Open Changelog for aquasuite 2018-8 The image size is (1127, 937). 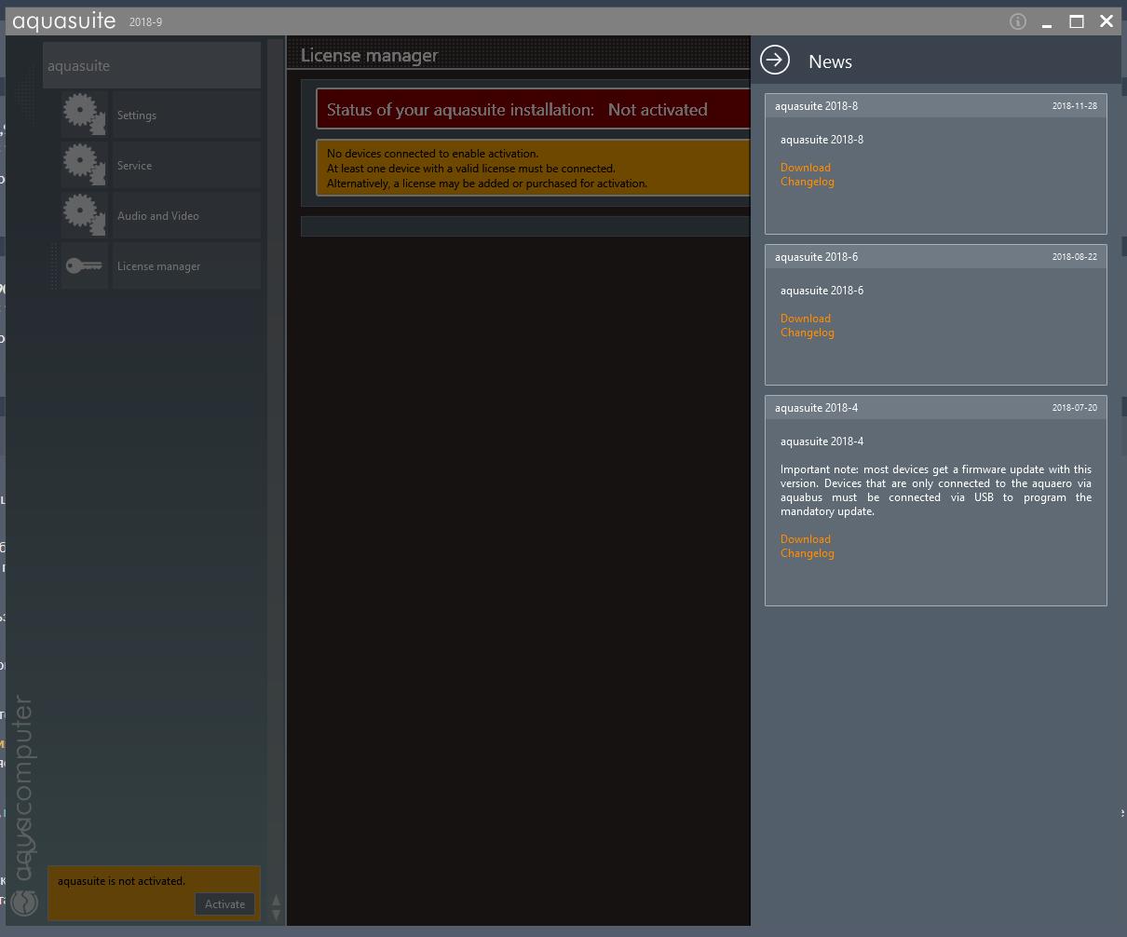point(808,182)
